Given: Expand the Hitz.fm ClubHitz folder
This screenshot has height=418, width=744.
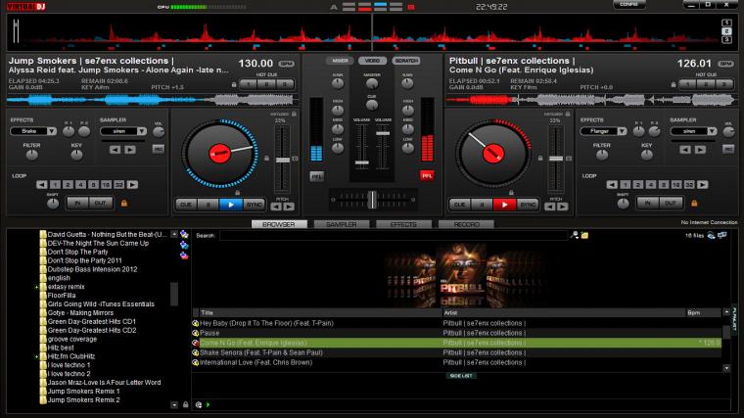Looking at the screenshot, I should click(x=36, y=356).
